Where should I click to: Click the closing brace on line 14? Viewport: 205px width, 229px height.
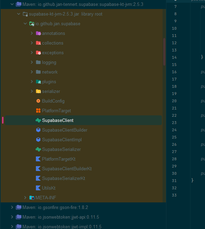click(202, 57)
